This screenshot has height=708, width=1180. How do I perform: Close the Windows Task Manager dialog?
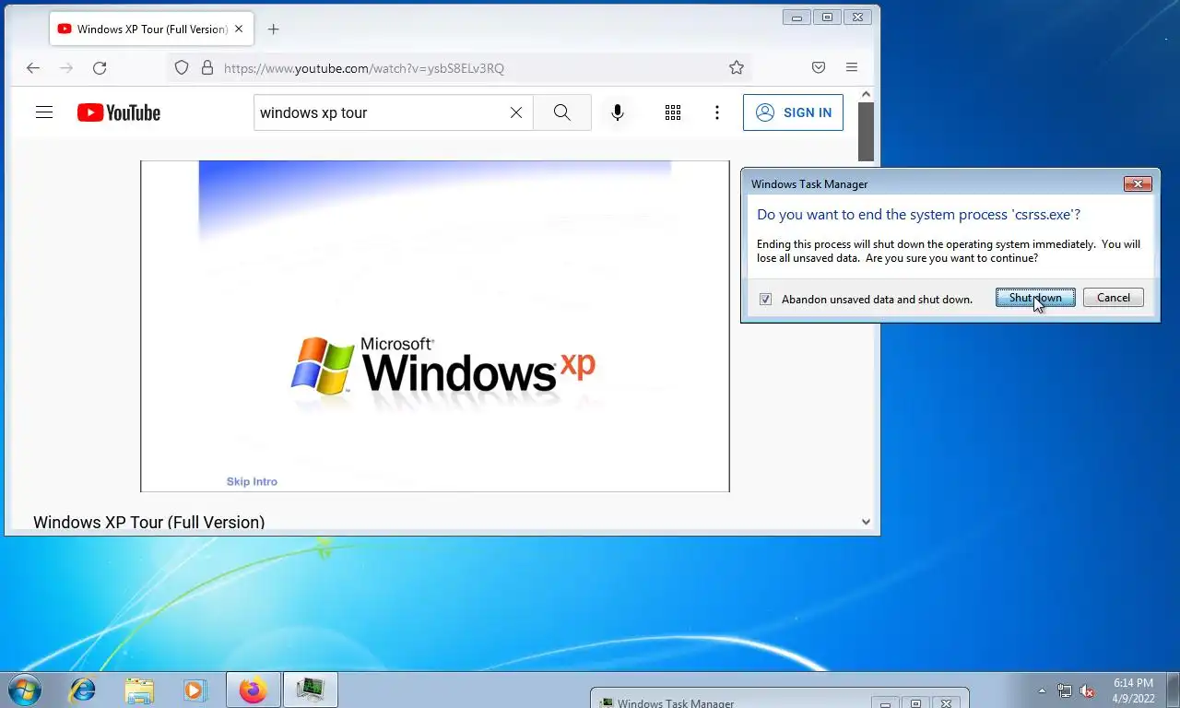(1138, 183)
